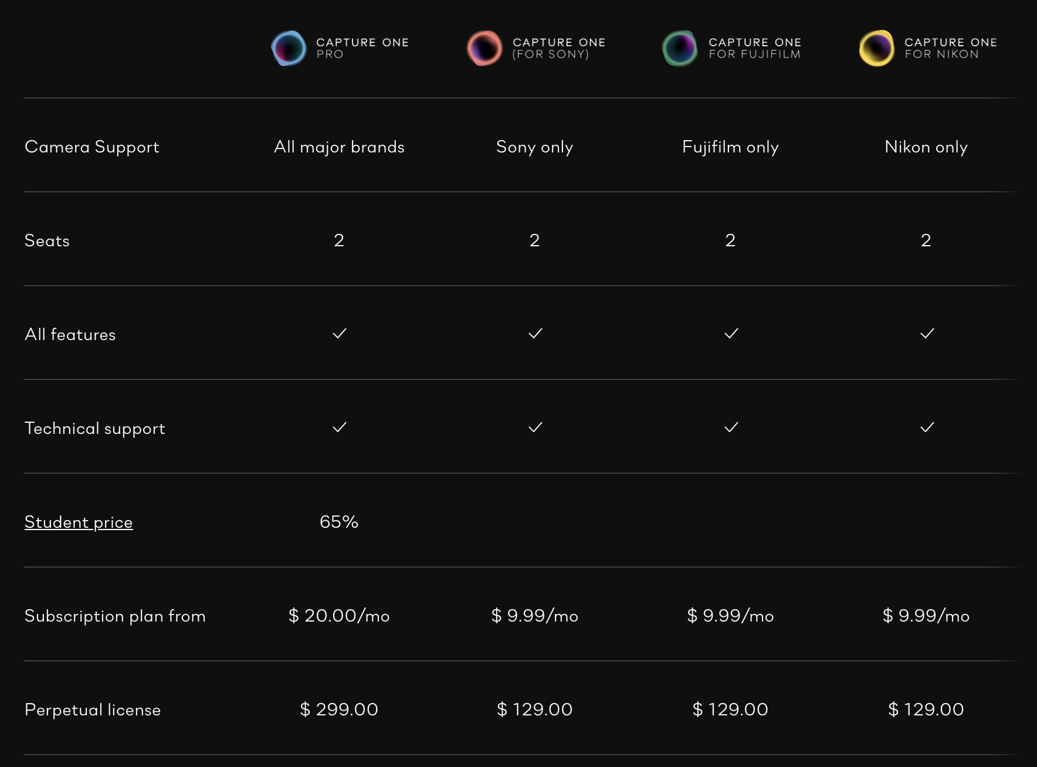Image resolution: width=1037 pixels, height=767 pixels.
Task: Click the 65% student discount value
Action: (339, 521)
